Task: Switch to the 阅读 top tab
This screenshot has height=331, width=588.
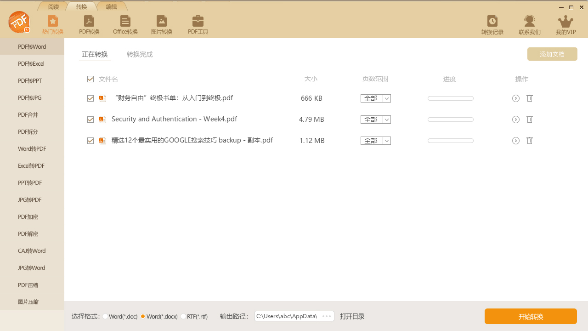Action: pyautogui.click(x=53, y=6)
